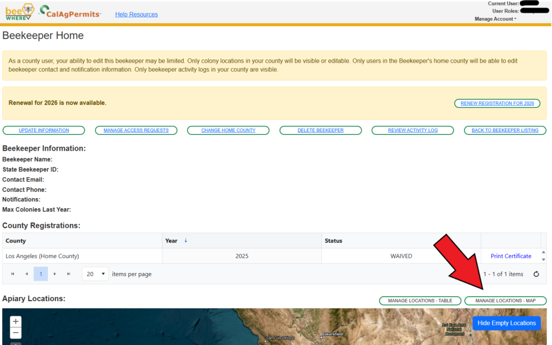Zoom out on the apiary locations map
Viewport: 552px width, 345px height.
click(x=15, y=333)
